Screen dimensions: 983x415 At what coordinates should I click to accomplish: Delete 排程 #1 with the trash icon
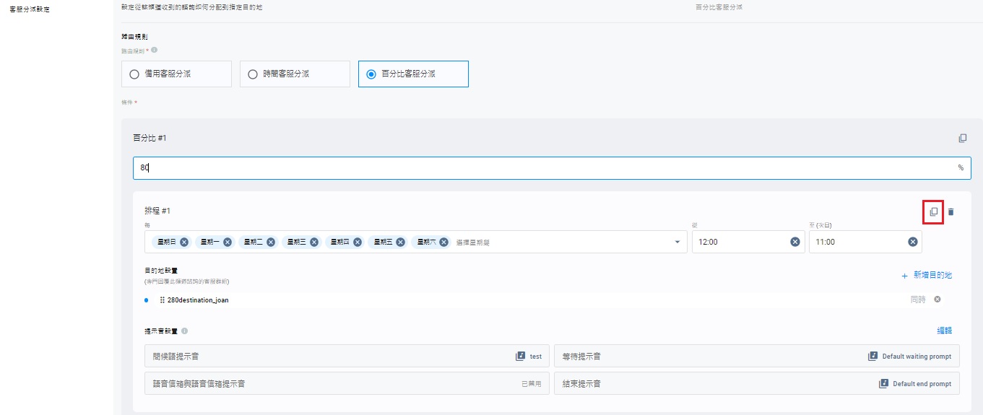coord(950,211)
